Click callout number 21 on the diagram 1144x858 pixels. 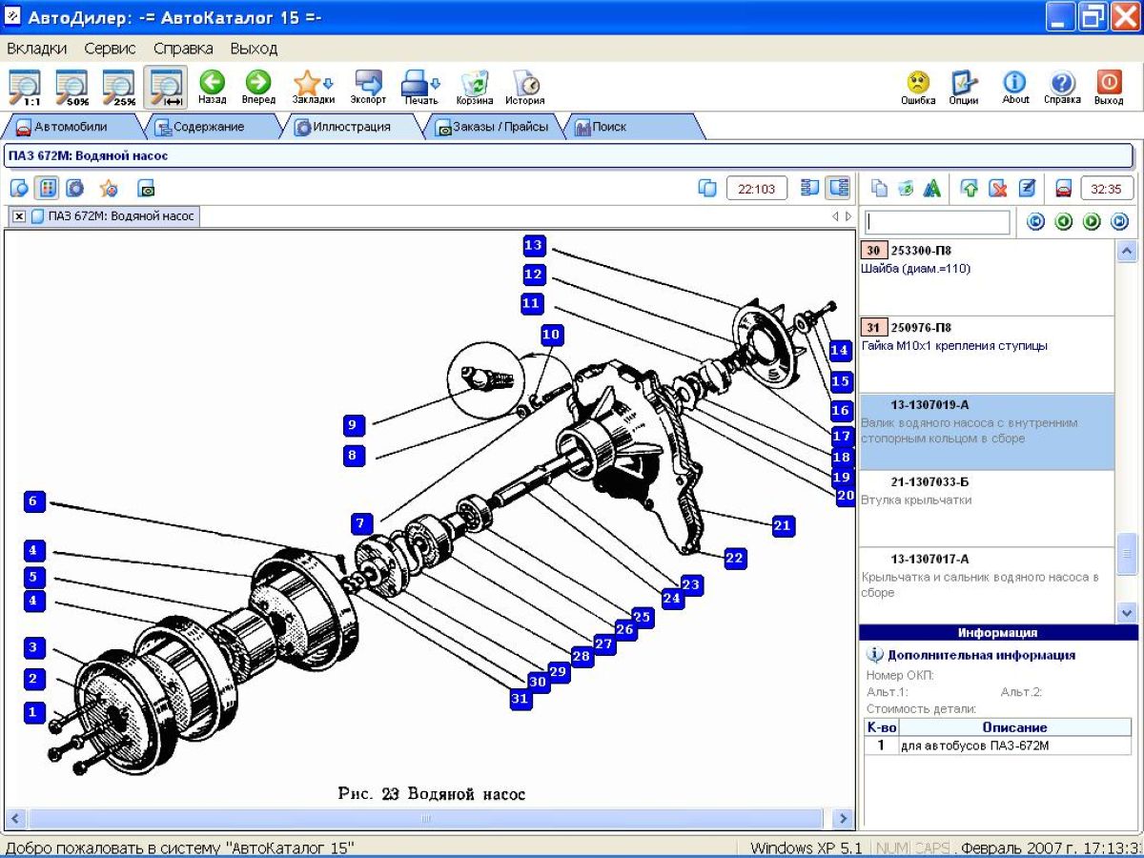pos(783,524)
